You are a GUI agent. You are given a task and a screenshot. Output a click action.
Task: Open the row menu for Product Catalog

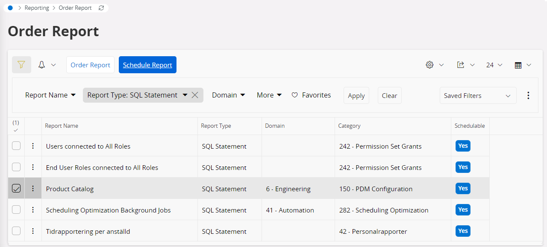coord(33,188)
